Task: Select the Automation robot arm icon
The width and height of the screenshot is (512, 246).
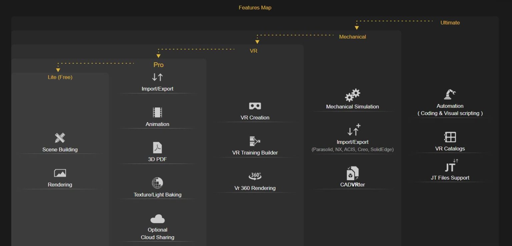Action: tap(450, 94)
